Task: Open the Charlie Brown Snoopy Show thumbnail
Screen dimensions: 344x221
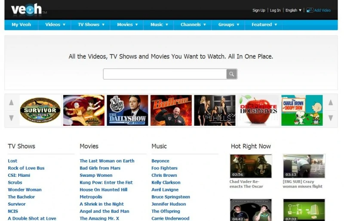Action: pyautogui.click(x=302, y=110)
